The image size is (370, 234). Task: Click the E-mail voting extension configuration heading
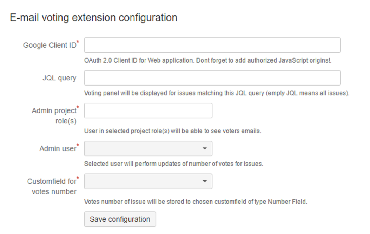(x=94, y=18)
